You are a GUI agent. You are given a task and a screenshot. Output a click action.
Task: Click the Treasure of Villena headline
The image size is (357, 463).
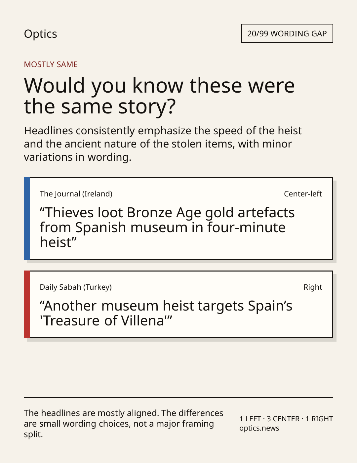(x=166, y=313)
